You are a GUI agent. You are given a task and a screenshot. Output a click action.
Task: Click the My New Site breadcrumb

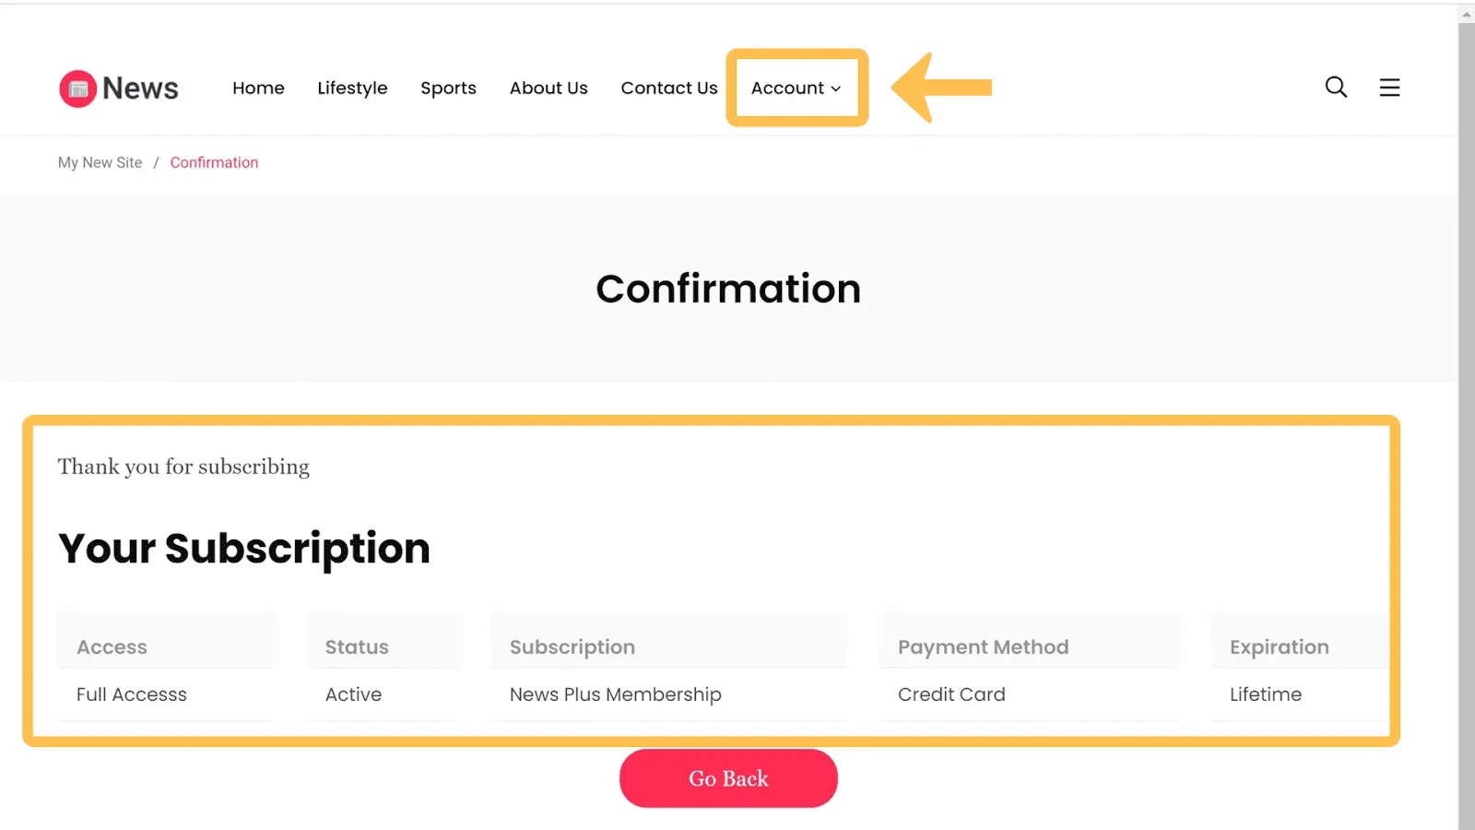(100, 163)
